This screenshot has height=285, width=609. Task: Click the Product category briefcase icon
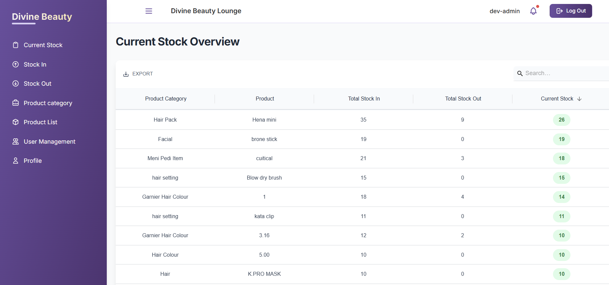(15, 103)
